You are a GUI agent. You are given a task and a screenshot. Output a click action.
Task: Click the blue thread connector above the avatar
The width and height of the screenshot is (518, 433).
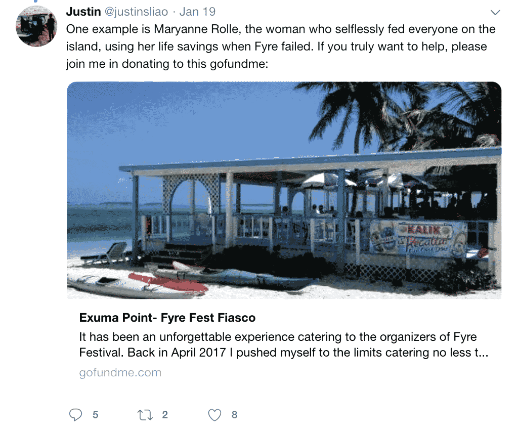36,2
